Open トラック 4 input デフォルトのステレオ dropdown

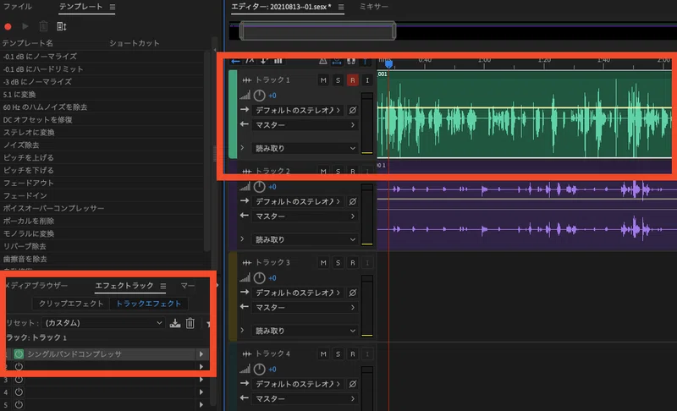click(x=299, y=384)
